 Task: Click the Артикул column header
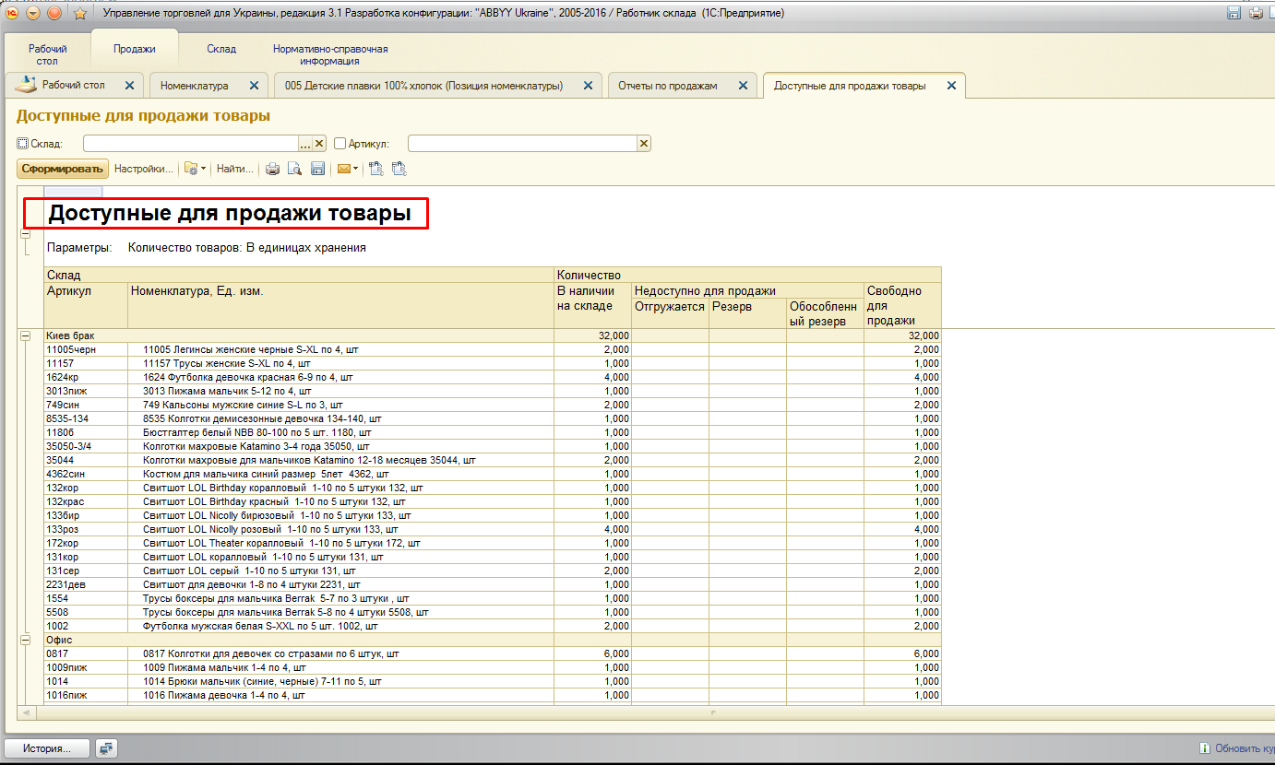click(x=86, y=305)
